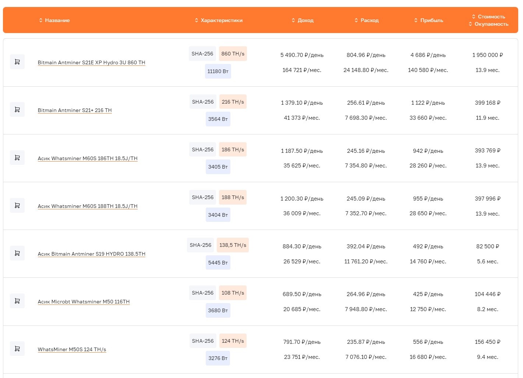Add Antminer S19 HYDRO 138.5TH to cart
Screen dimensions: 523x378
(x=17, y=253)
